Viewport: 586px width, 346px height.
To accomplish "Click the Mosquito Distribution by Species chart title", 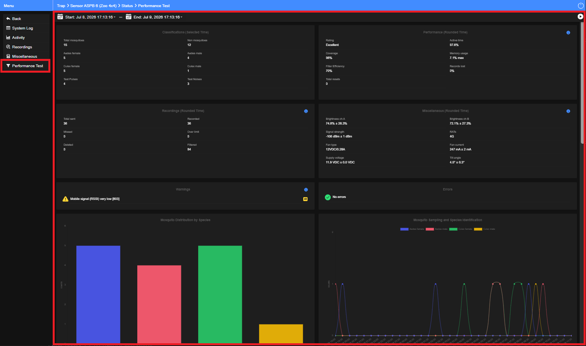I will pos(185,220).
